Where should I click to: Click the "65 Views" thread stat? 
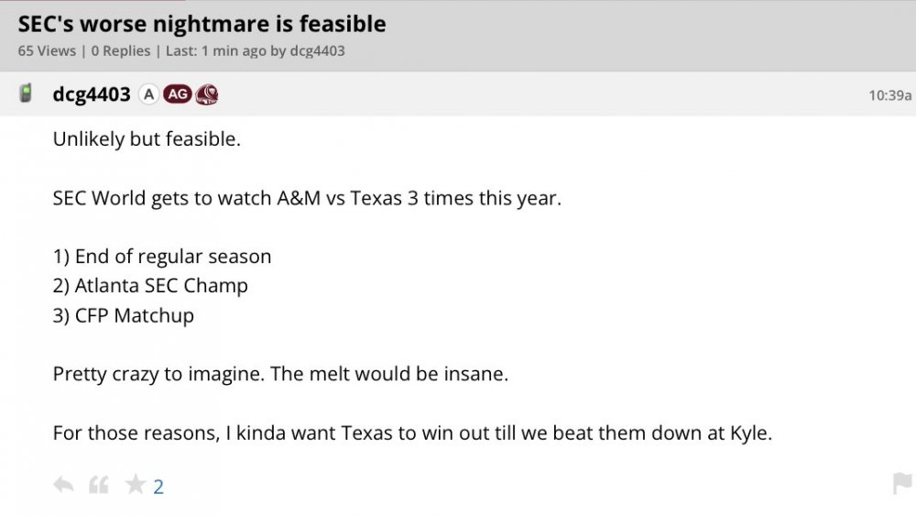[47, 51]
